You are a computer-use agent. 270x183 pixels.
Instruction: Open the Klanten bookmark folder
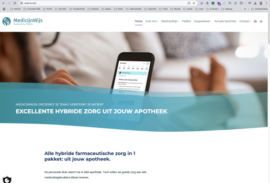click(x=15, y=9)
